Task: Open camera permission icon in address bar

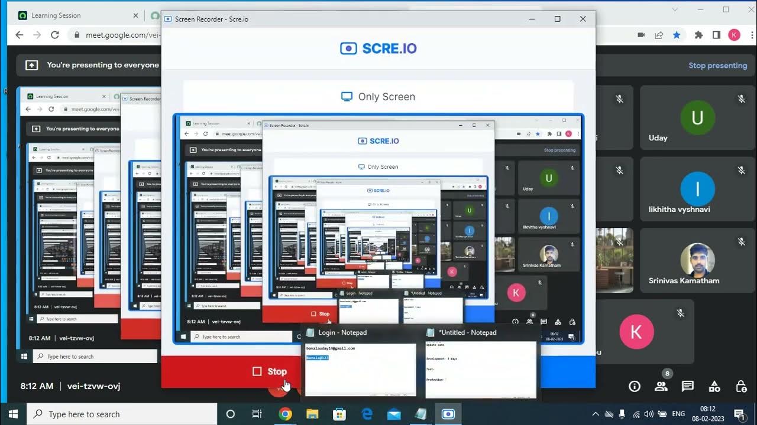Action: 640,35
